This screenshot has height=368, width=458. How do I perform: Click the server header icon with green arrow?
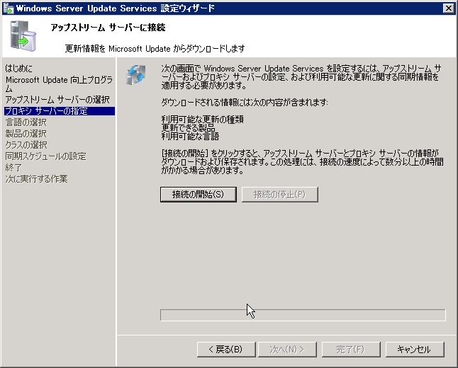tap(23, 36)
